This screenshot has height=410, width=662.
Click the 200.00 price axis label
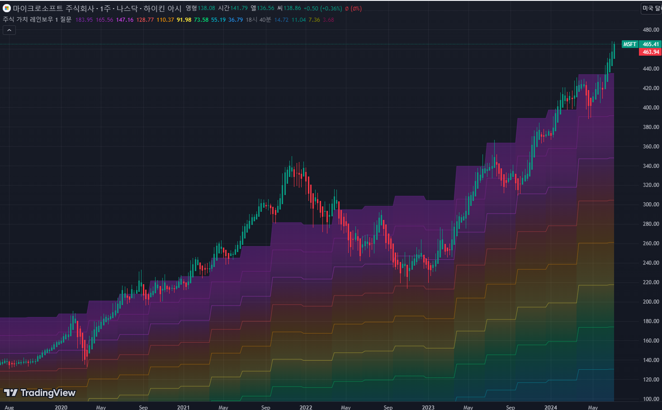pos(651,302)
